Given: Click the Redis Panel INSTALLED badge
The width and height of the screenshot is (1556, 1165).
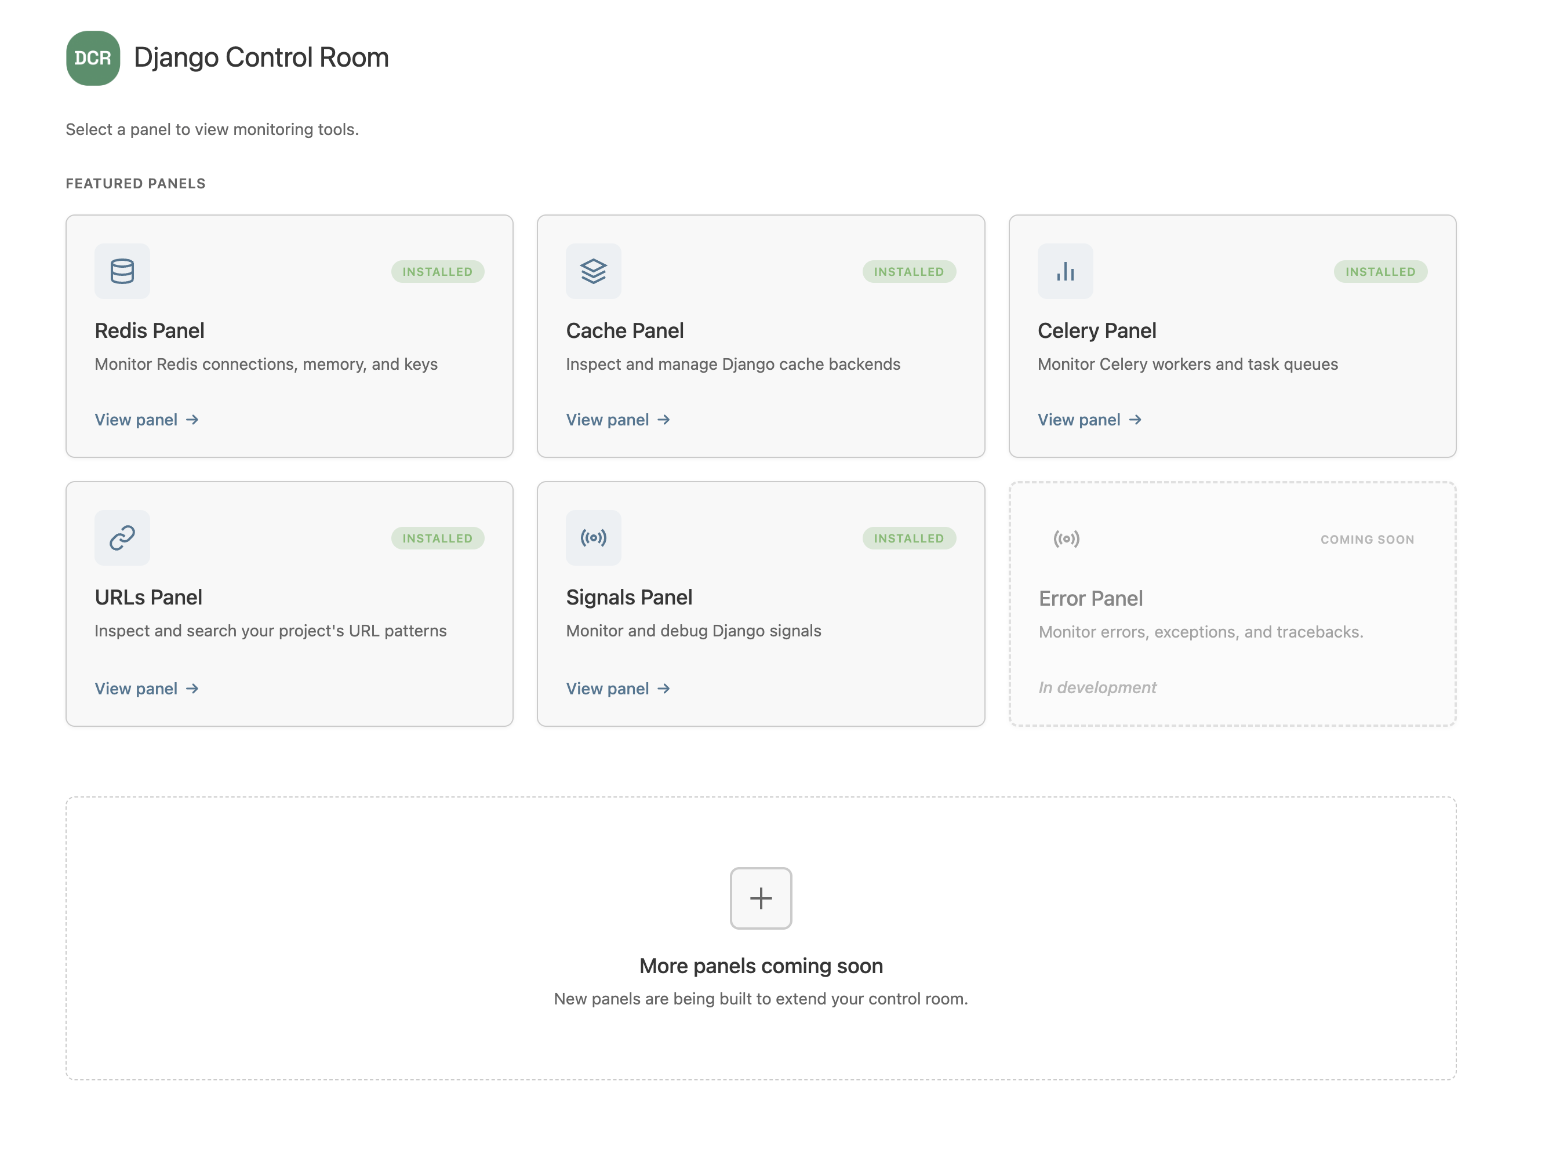Looking at the screenshot, I should point(437,271).
